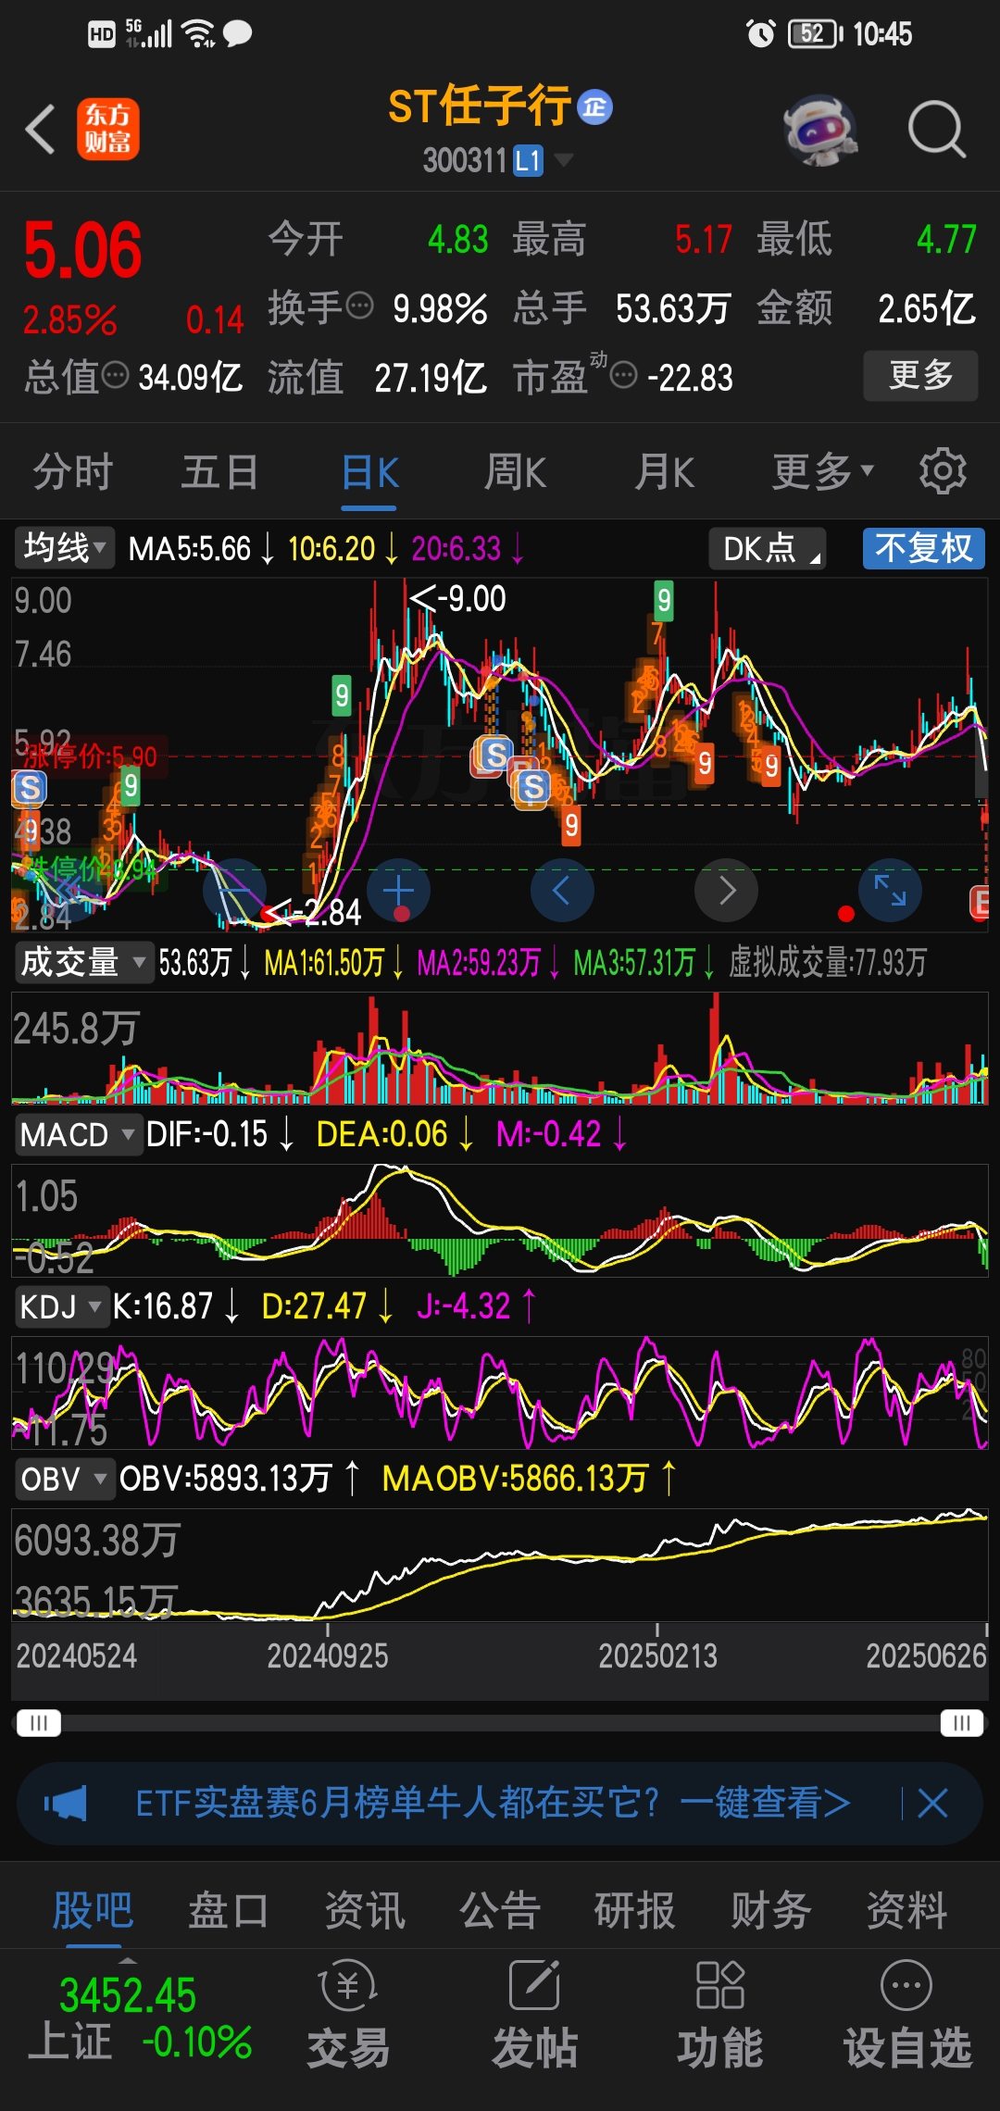This screenshot has height=2111, width=1000.
Task: Open the KDJ indicator dropdown
Action: pyautogui.click(x=61, y=1306)
